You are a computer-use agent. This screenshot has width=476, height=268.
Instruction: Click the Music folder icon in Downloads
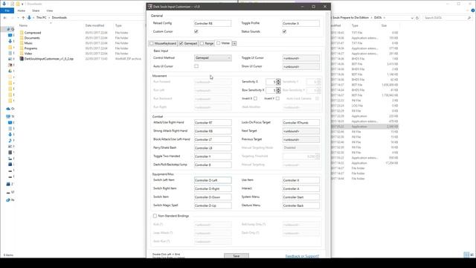click(x=22, y=43)
